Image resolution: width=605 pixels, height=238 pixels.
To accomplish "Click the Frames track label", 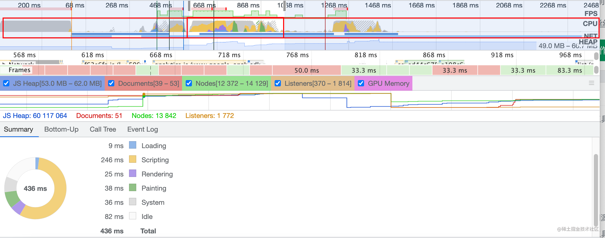I will pos(19,70).
